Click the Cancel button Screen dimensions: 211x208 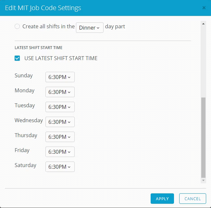[x=192, y=199]
